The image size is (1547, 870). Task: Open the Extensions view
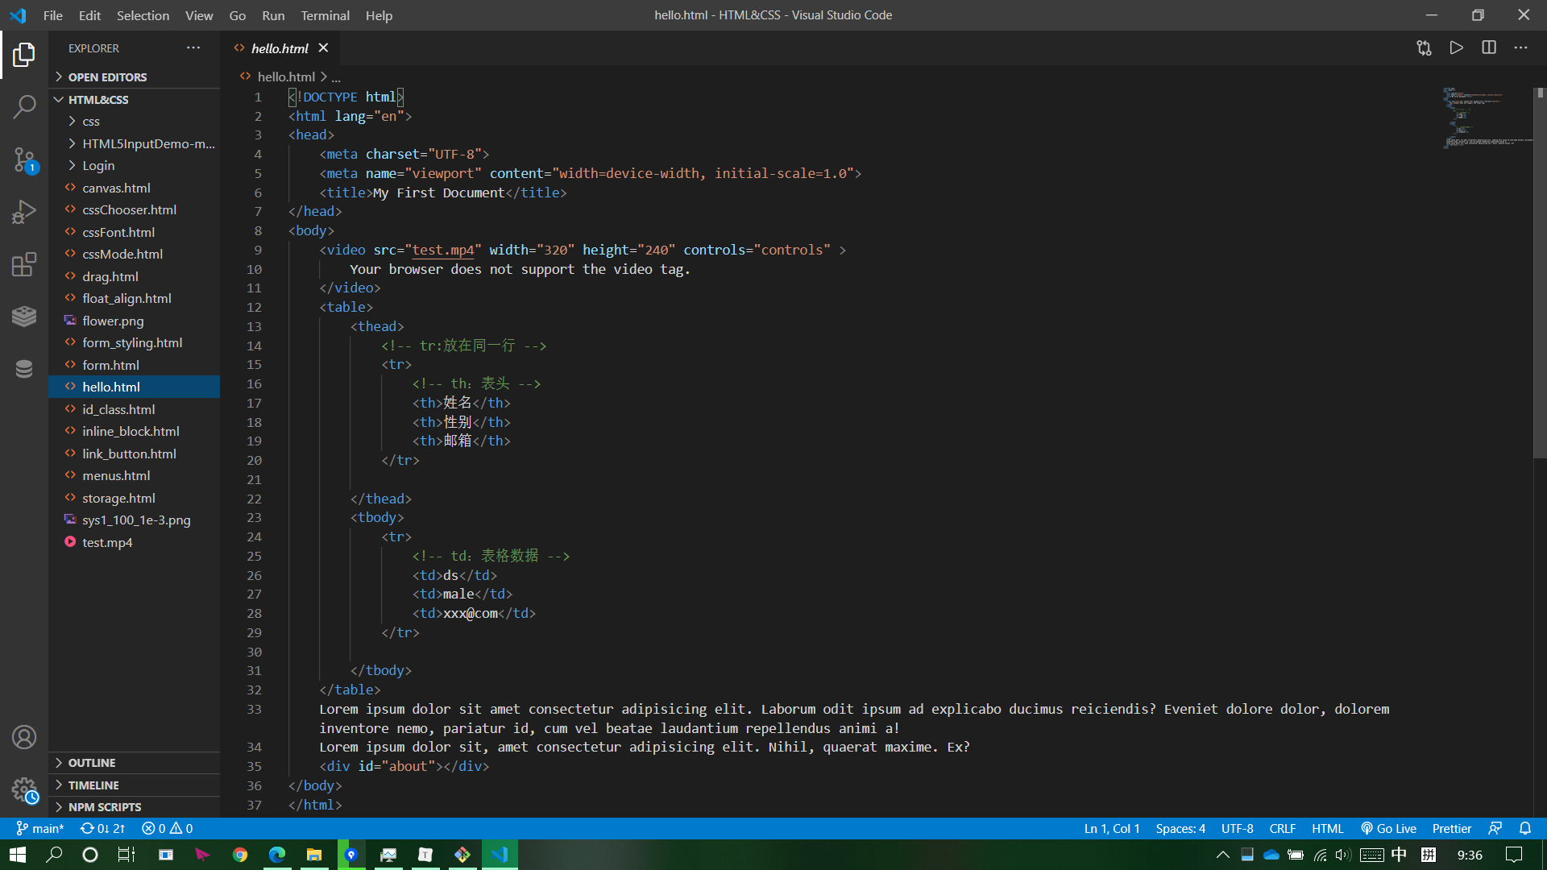[x=24, y=264]
